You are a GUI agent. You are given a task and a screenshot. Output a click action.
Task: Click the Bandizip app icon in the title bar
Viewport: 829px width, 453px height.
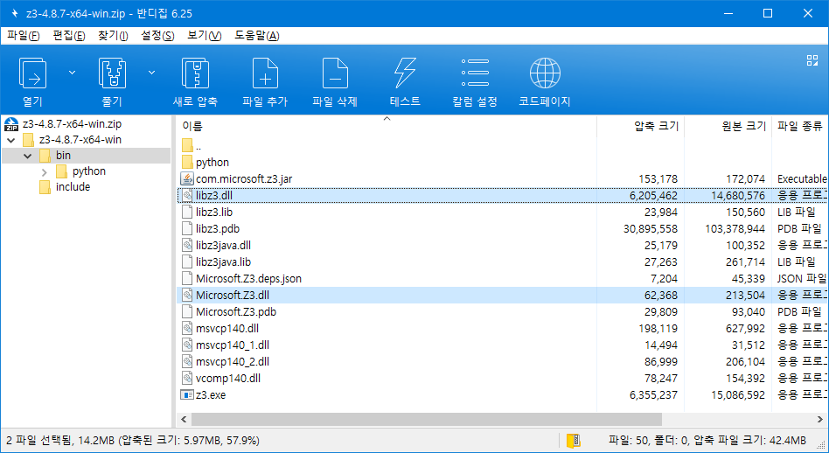point(15,13)
